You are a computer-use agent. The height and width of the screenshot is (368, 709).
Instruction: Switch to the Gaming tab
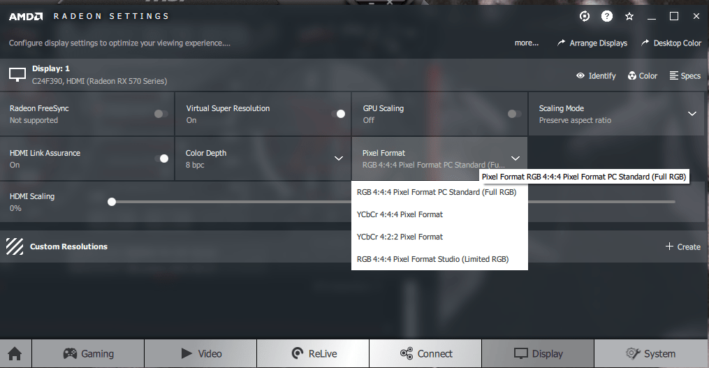point(88,353)
